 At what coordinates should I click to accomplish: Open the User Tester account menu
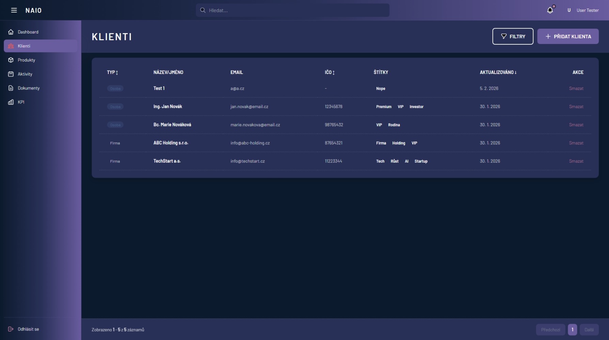point(588,10)
